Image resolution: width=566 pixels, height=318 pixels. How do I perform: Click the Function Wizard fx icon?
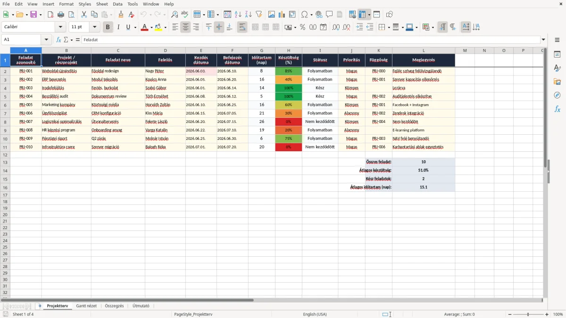pyautogui.click(x=58, y=40)
